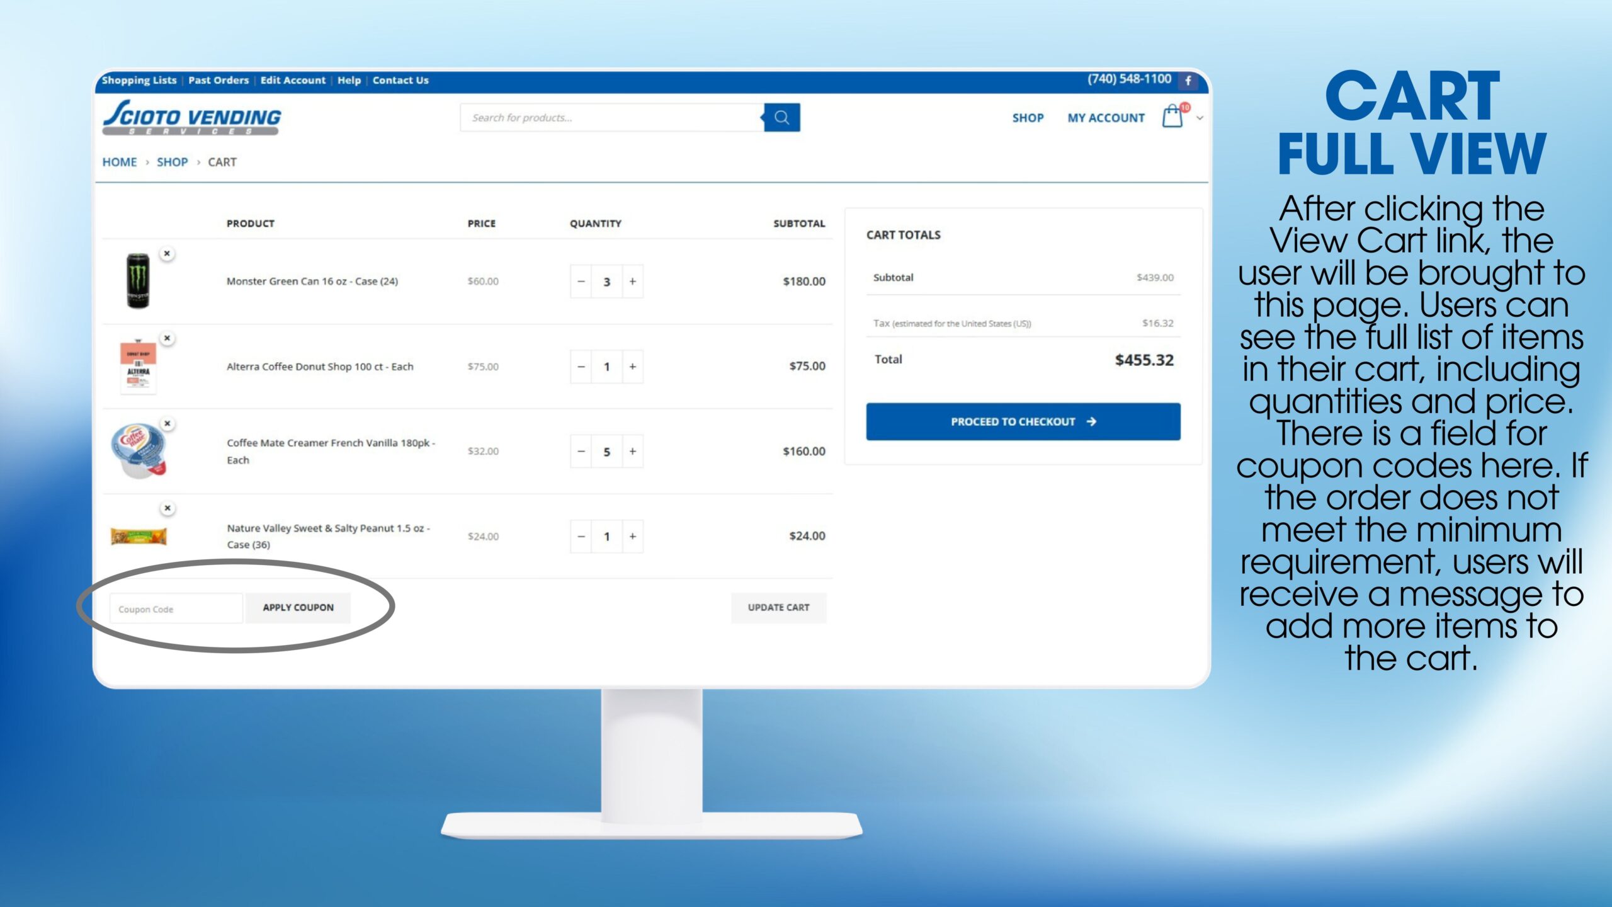The image size is (1612, 907).
Task: Decrease Coffee Mate Creamer quantity
Action: 581,452
